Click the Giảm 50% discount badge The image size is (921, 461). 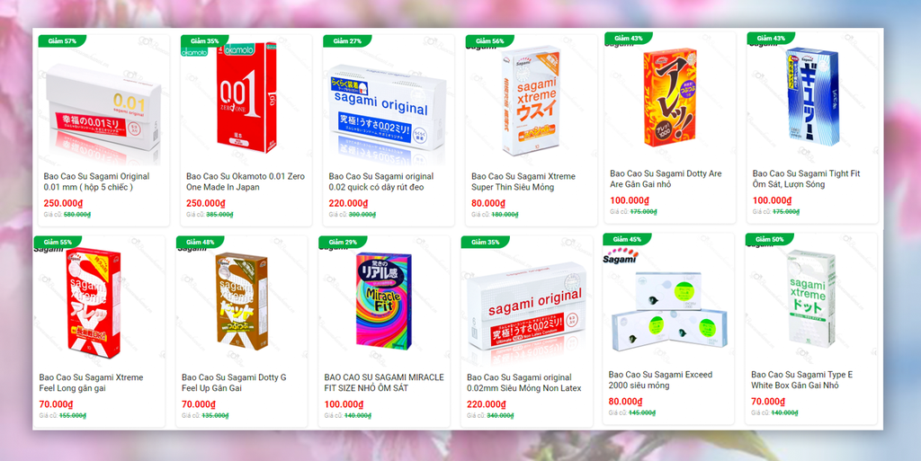(x=770, y=239)
